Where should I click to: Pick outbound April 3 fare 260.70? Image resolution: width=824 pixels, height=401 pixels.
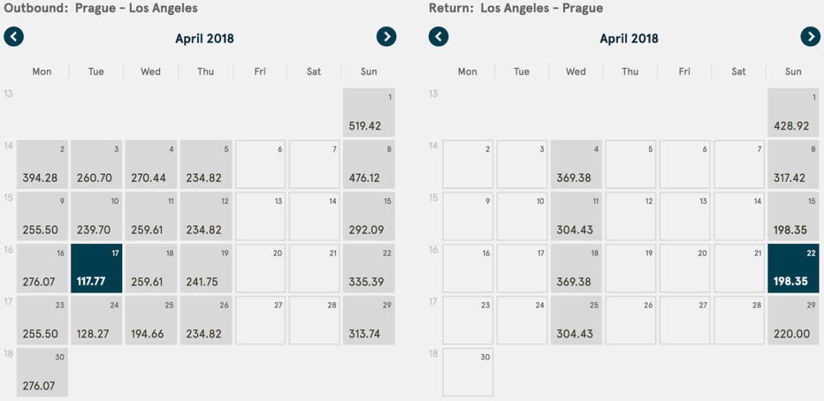tap(96, 165)
